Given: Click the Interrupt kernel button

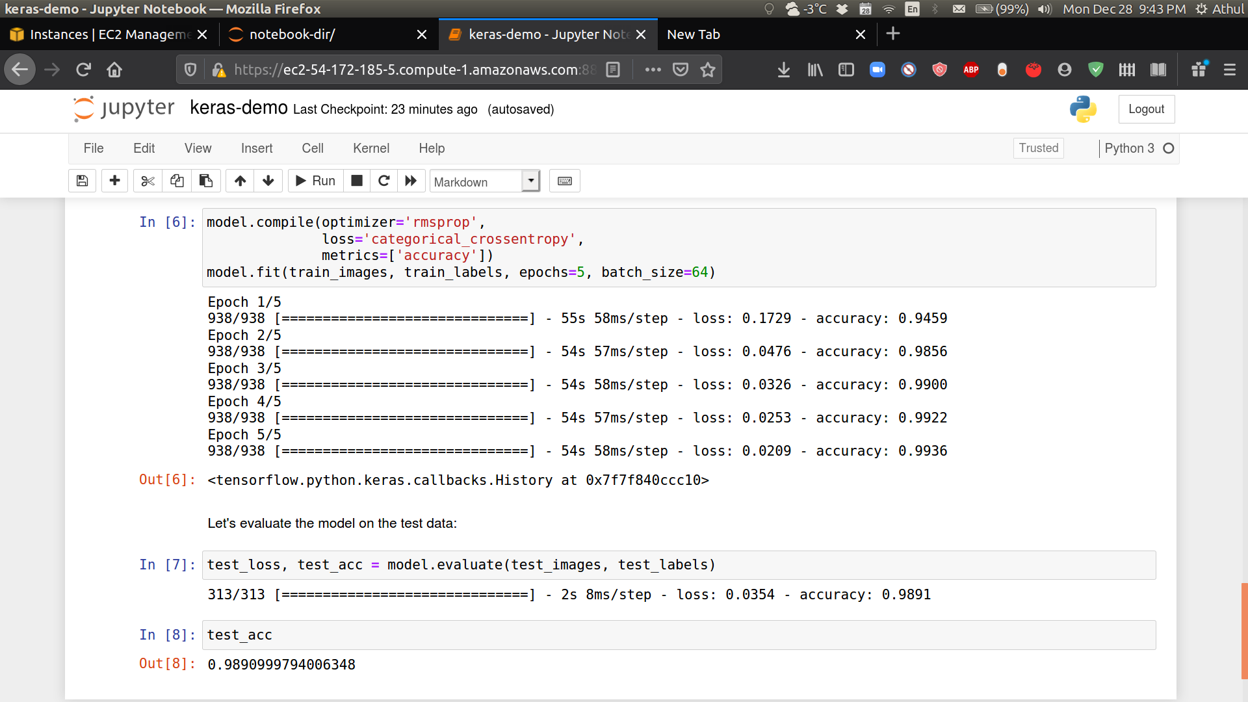Looking at the screenshot, I should tap(357, 181).
